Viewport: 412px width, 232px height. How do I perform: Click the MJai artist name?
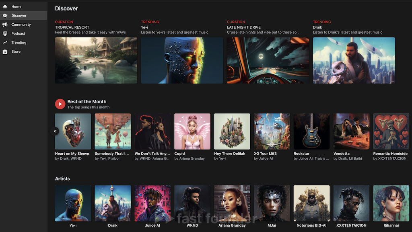tap(272, 226)
